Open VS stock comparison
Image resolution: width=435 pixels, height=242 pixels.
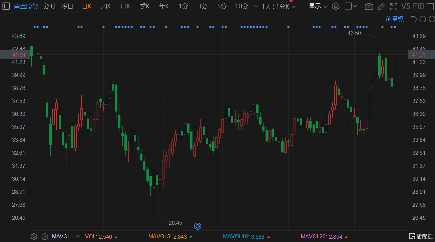(406, 6)
